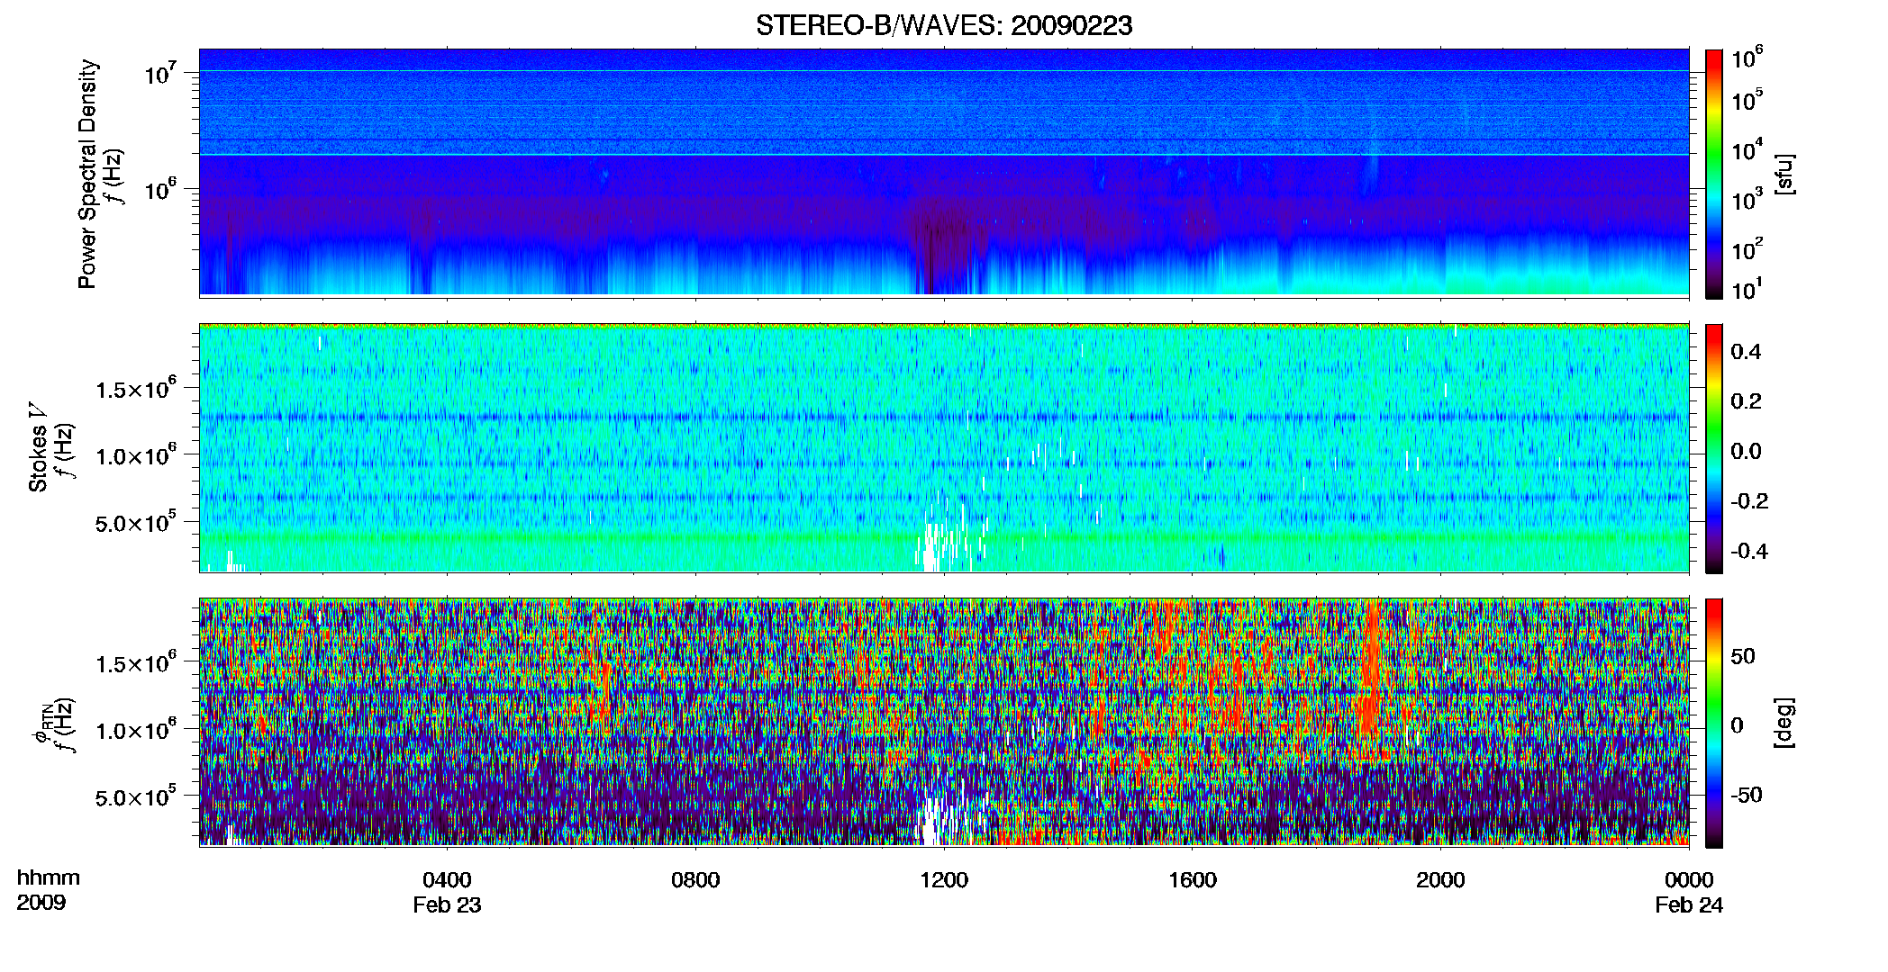Click the Stokes V color bar
Viewport: 1888px width, 972px height.
click(x=1714, y=448)
